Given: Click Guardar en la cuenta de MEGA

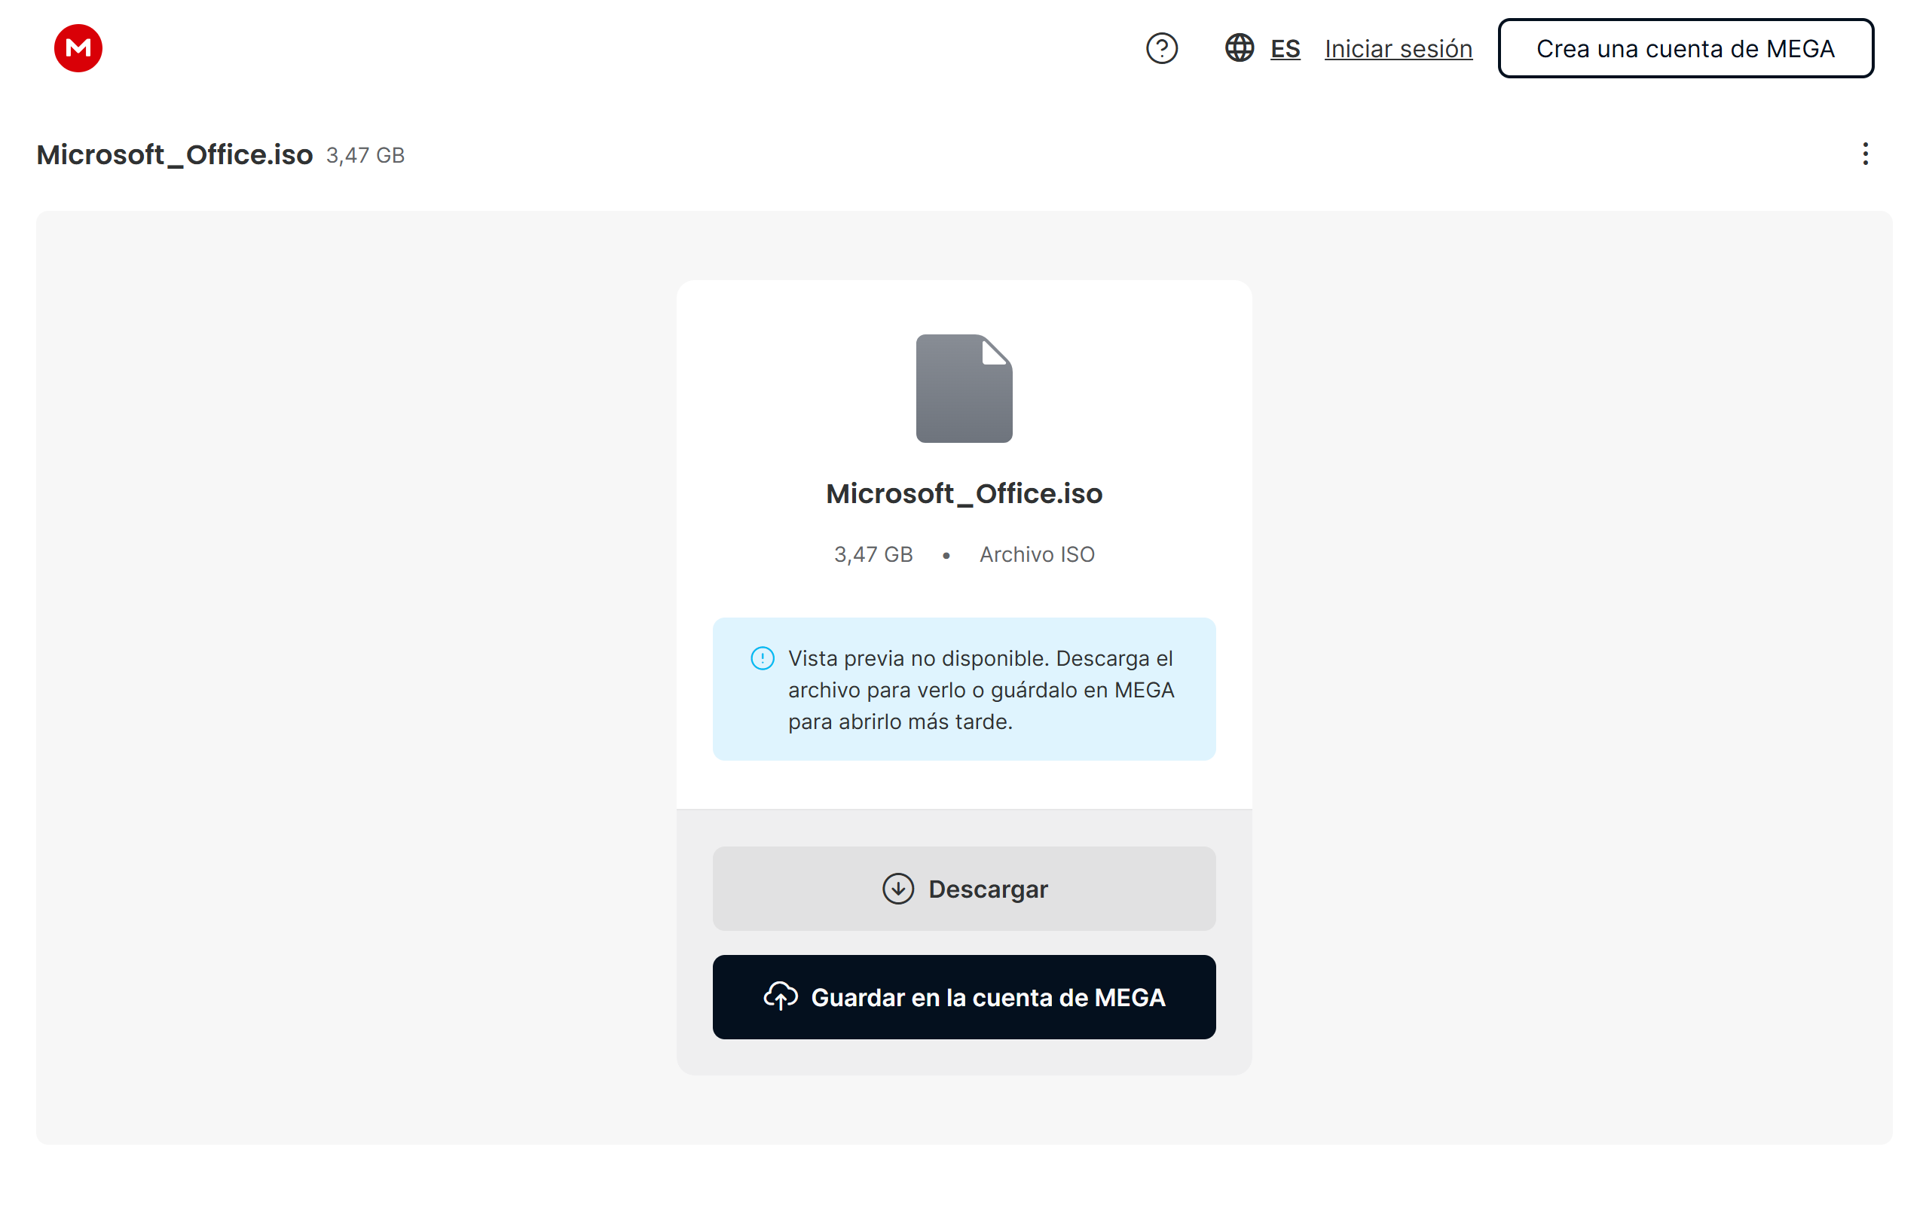Looking at the screenshot, I should click(964, 997).
